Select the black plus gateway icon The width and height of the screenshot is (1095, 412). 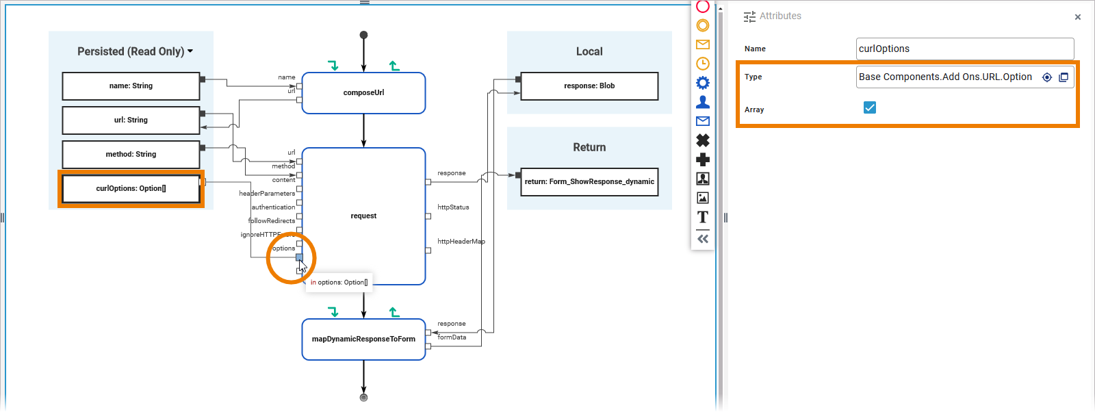pyautogui.click(x=703, y=159)
